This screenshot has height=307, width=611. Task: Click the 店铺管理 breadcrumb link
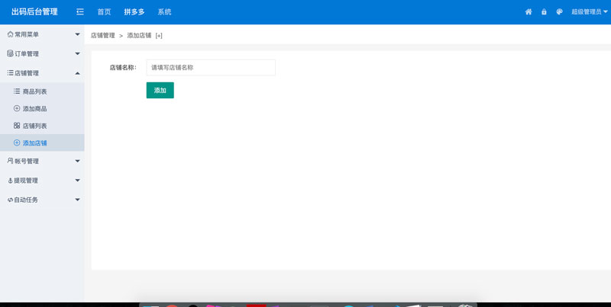tap(103, 35)
